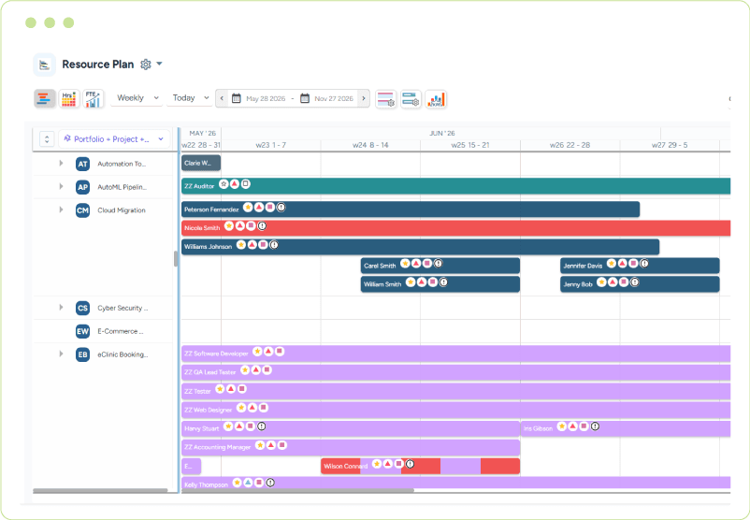The width and height of the screenshot is (750, 520).
Task: Select the ZZ Auditor booking bar
Action: coord(455,186)
